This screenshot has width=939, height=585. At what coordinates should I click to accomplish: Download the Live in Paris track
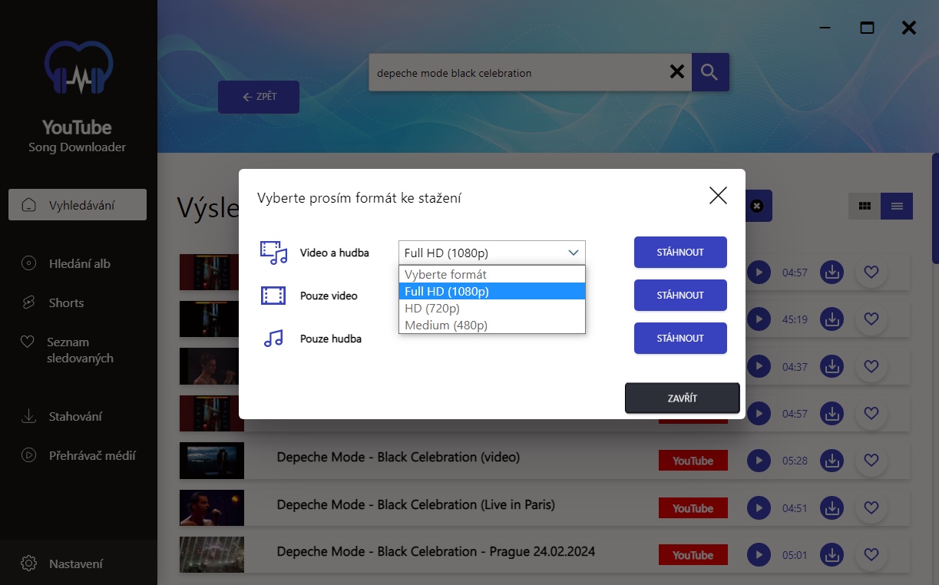tap(832, 508)
